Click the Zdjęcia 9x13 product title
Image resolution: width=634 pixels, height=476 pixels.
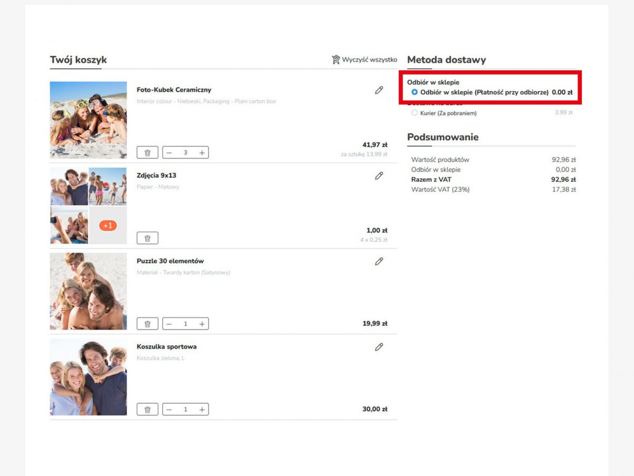click(156, 176)
